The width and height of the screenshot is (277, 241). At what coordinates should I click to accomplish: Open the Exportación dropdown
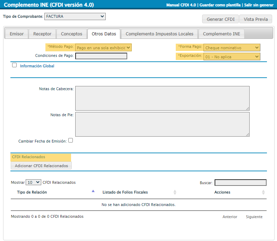[232, 57]
